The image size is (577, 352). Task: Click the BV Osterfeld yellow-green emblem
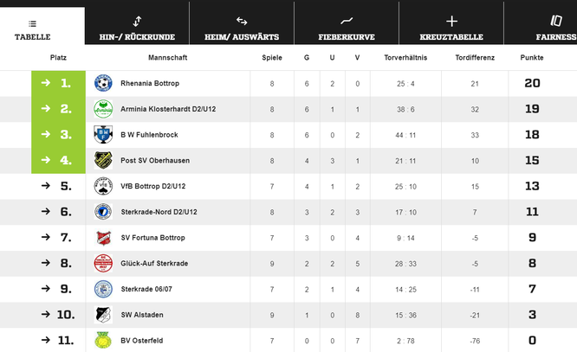[x=103, y=340]
